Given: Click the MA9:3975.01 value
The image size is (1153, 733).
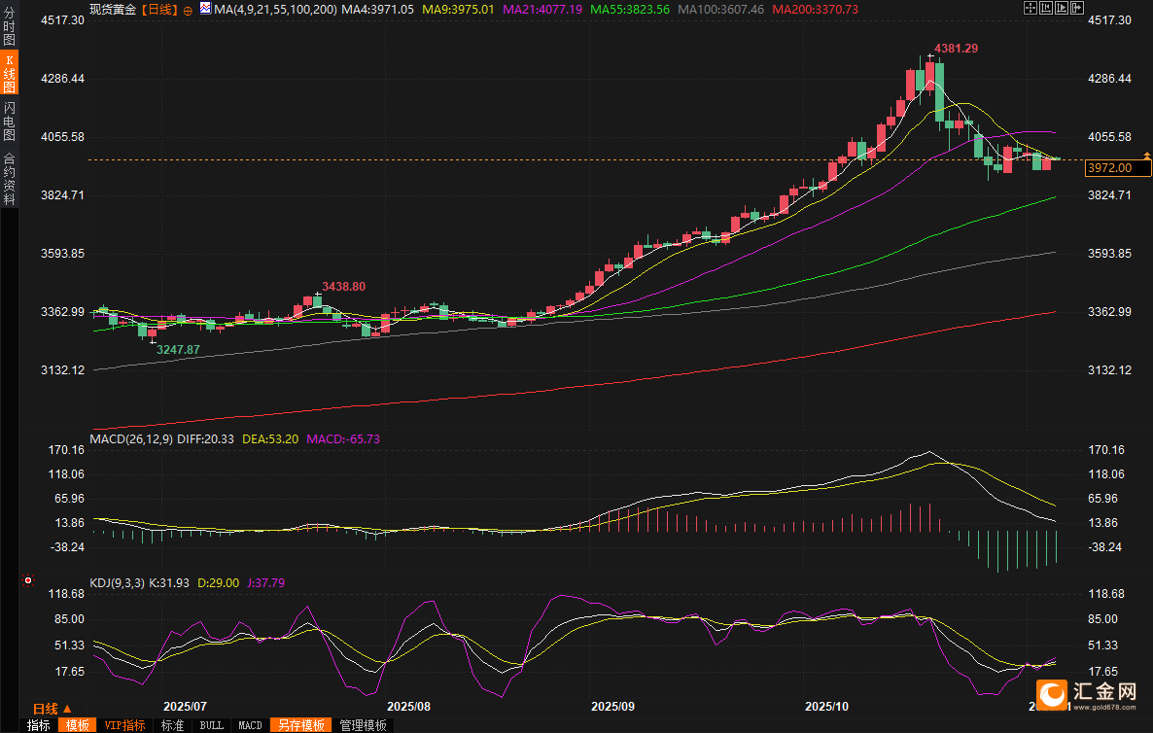Looking at the screenshot, I should (458, 10).
